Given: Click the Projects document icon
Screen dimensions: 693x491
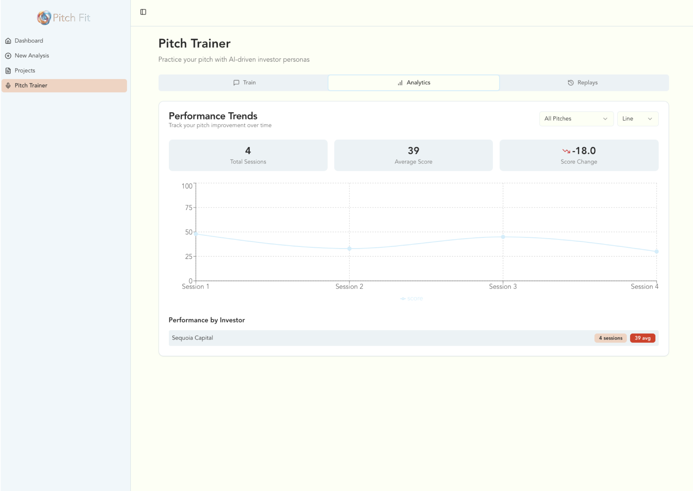Looking at the screenshot, I should (8, 70).
